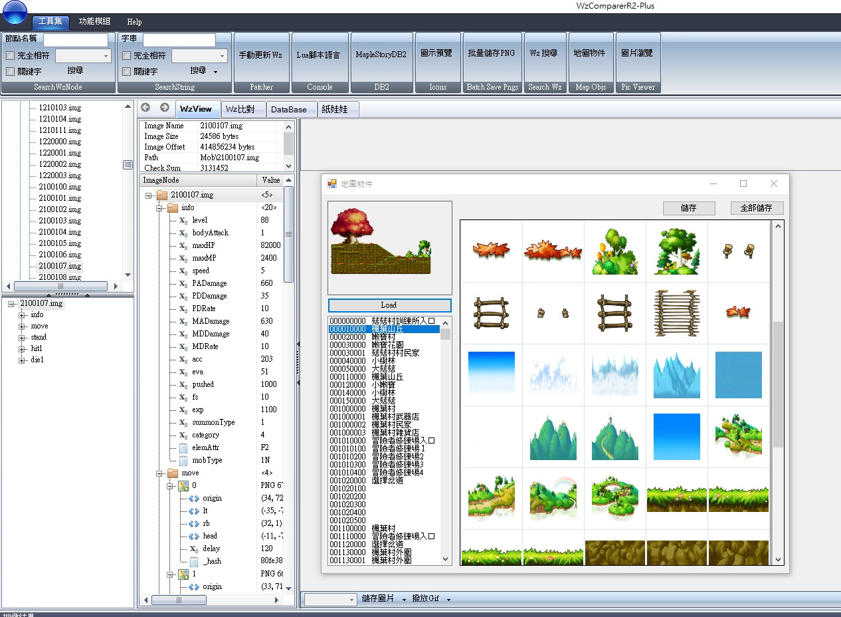
Task: Click the 圖片瀏覽 button
Action: (638, 55)
